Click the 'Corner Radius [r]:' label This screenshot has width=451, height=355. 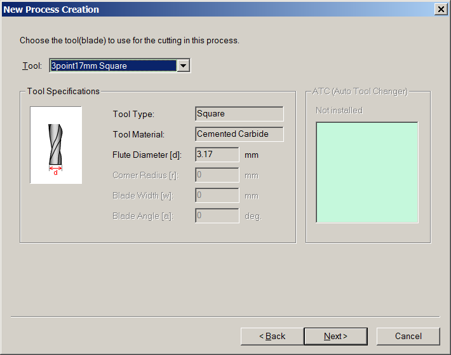click(145, 176)
